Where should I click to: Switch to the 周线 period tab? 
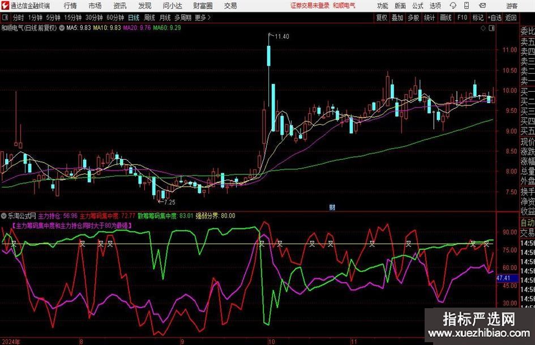[149, 18]
